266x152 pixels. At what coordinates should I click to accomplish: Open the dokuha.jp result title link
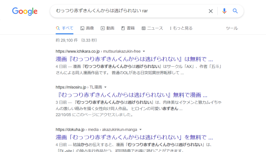click(x=134, y=138)
